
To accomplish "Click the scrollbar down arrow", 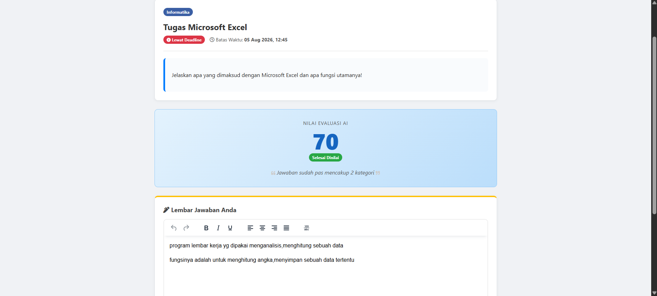I will [654, 293].
